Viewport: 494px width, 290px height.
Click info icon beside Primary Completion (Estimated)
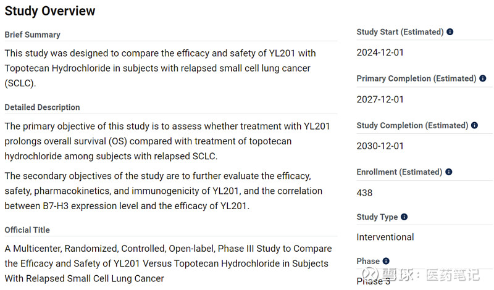click(x=483, y=78)
